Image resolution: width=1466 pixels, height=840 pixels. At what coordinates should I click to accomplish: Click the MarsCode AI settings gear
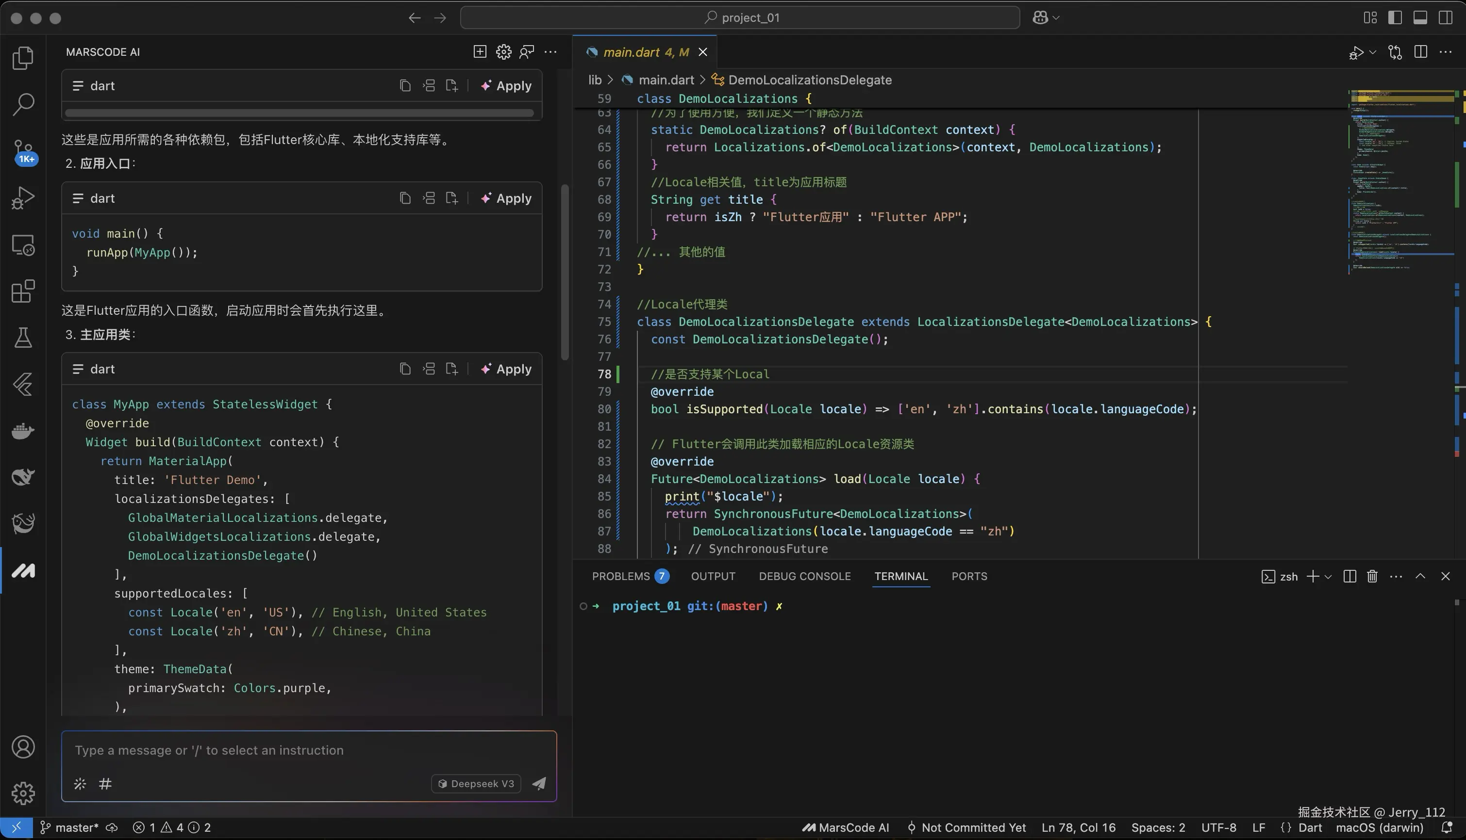click(503, 52)
